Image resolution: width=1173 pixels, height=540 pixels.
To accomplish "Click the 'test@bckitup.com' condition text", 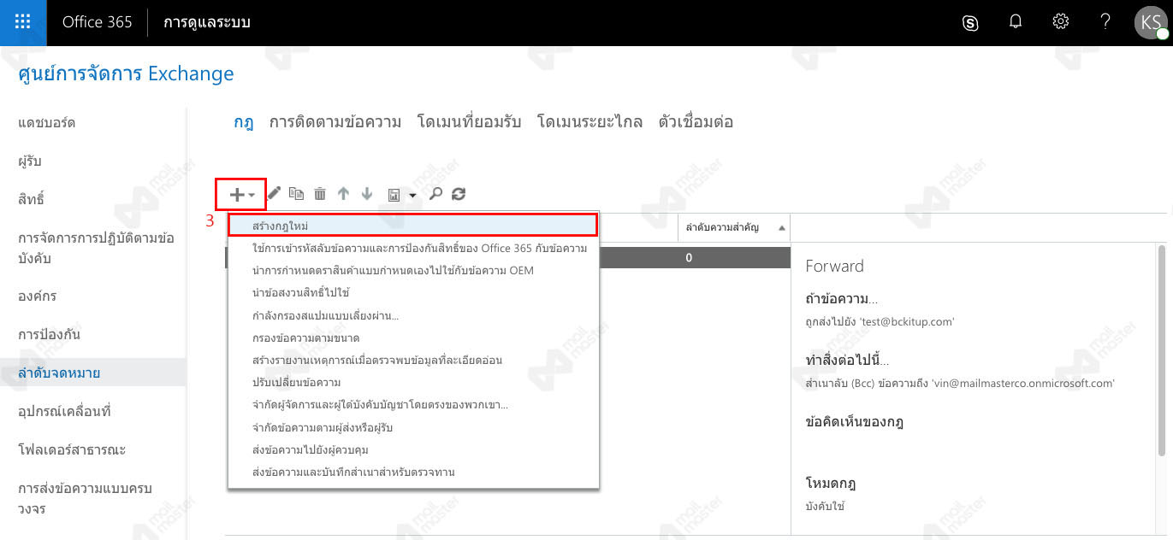I will click(880, 322).
